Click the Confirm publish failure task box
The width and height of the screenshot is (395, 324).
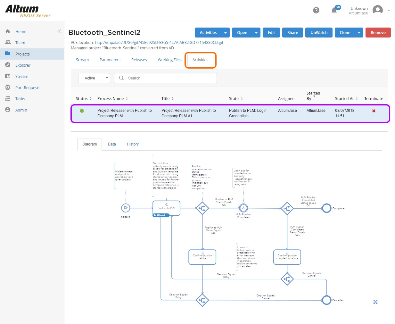[x=202, y=257]
